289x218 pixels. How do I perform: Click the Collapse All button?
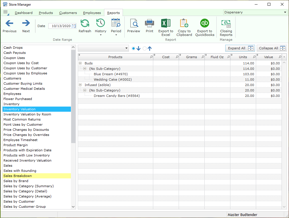tap(271, 48)
